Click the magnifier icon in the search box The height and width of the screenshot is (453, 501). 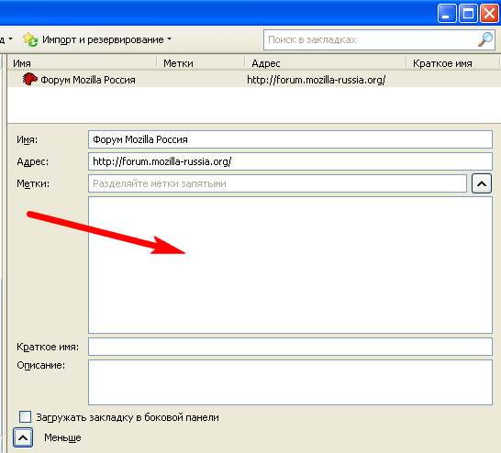coord(485,39)
